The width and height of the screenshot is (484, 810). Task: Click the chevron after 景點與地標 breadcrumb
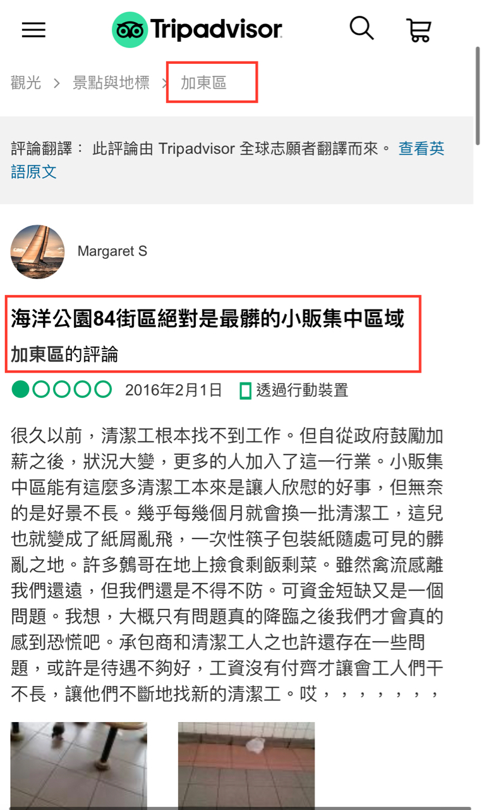click(x=166, y=83)
